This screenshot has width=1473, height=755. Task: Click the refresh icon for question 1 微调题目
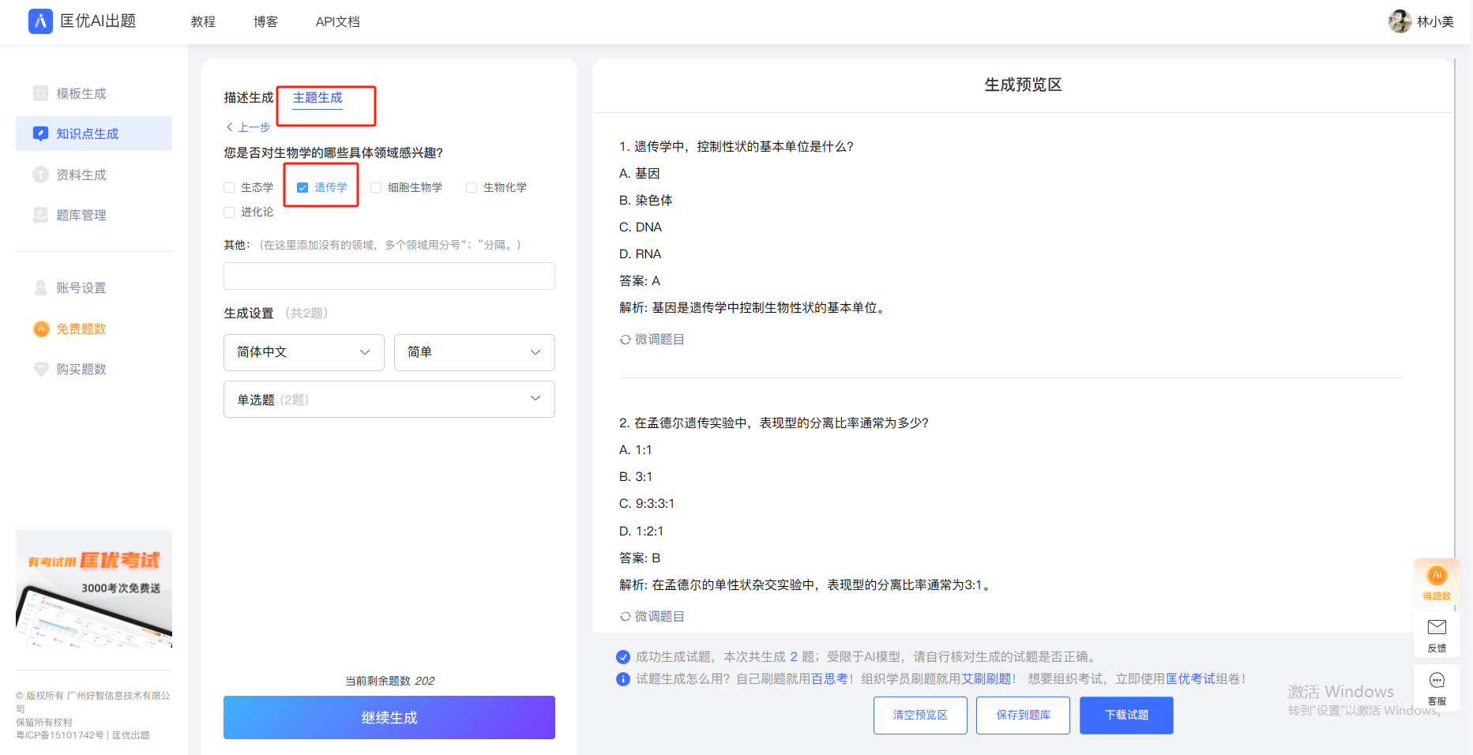click(x=625, y=340)
